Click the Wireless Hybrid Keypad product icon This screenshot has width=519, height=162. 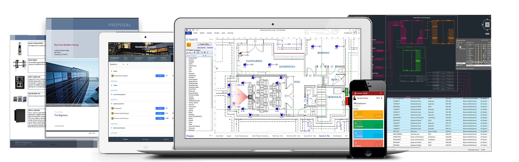(112, 113)
